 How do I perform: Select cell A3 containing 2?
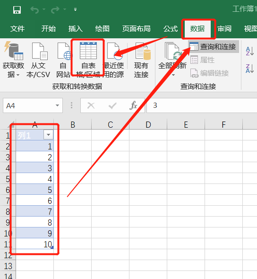(35, 157)
